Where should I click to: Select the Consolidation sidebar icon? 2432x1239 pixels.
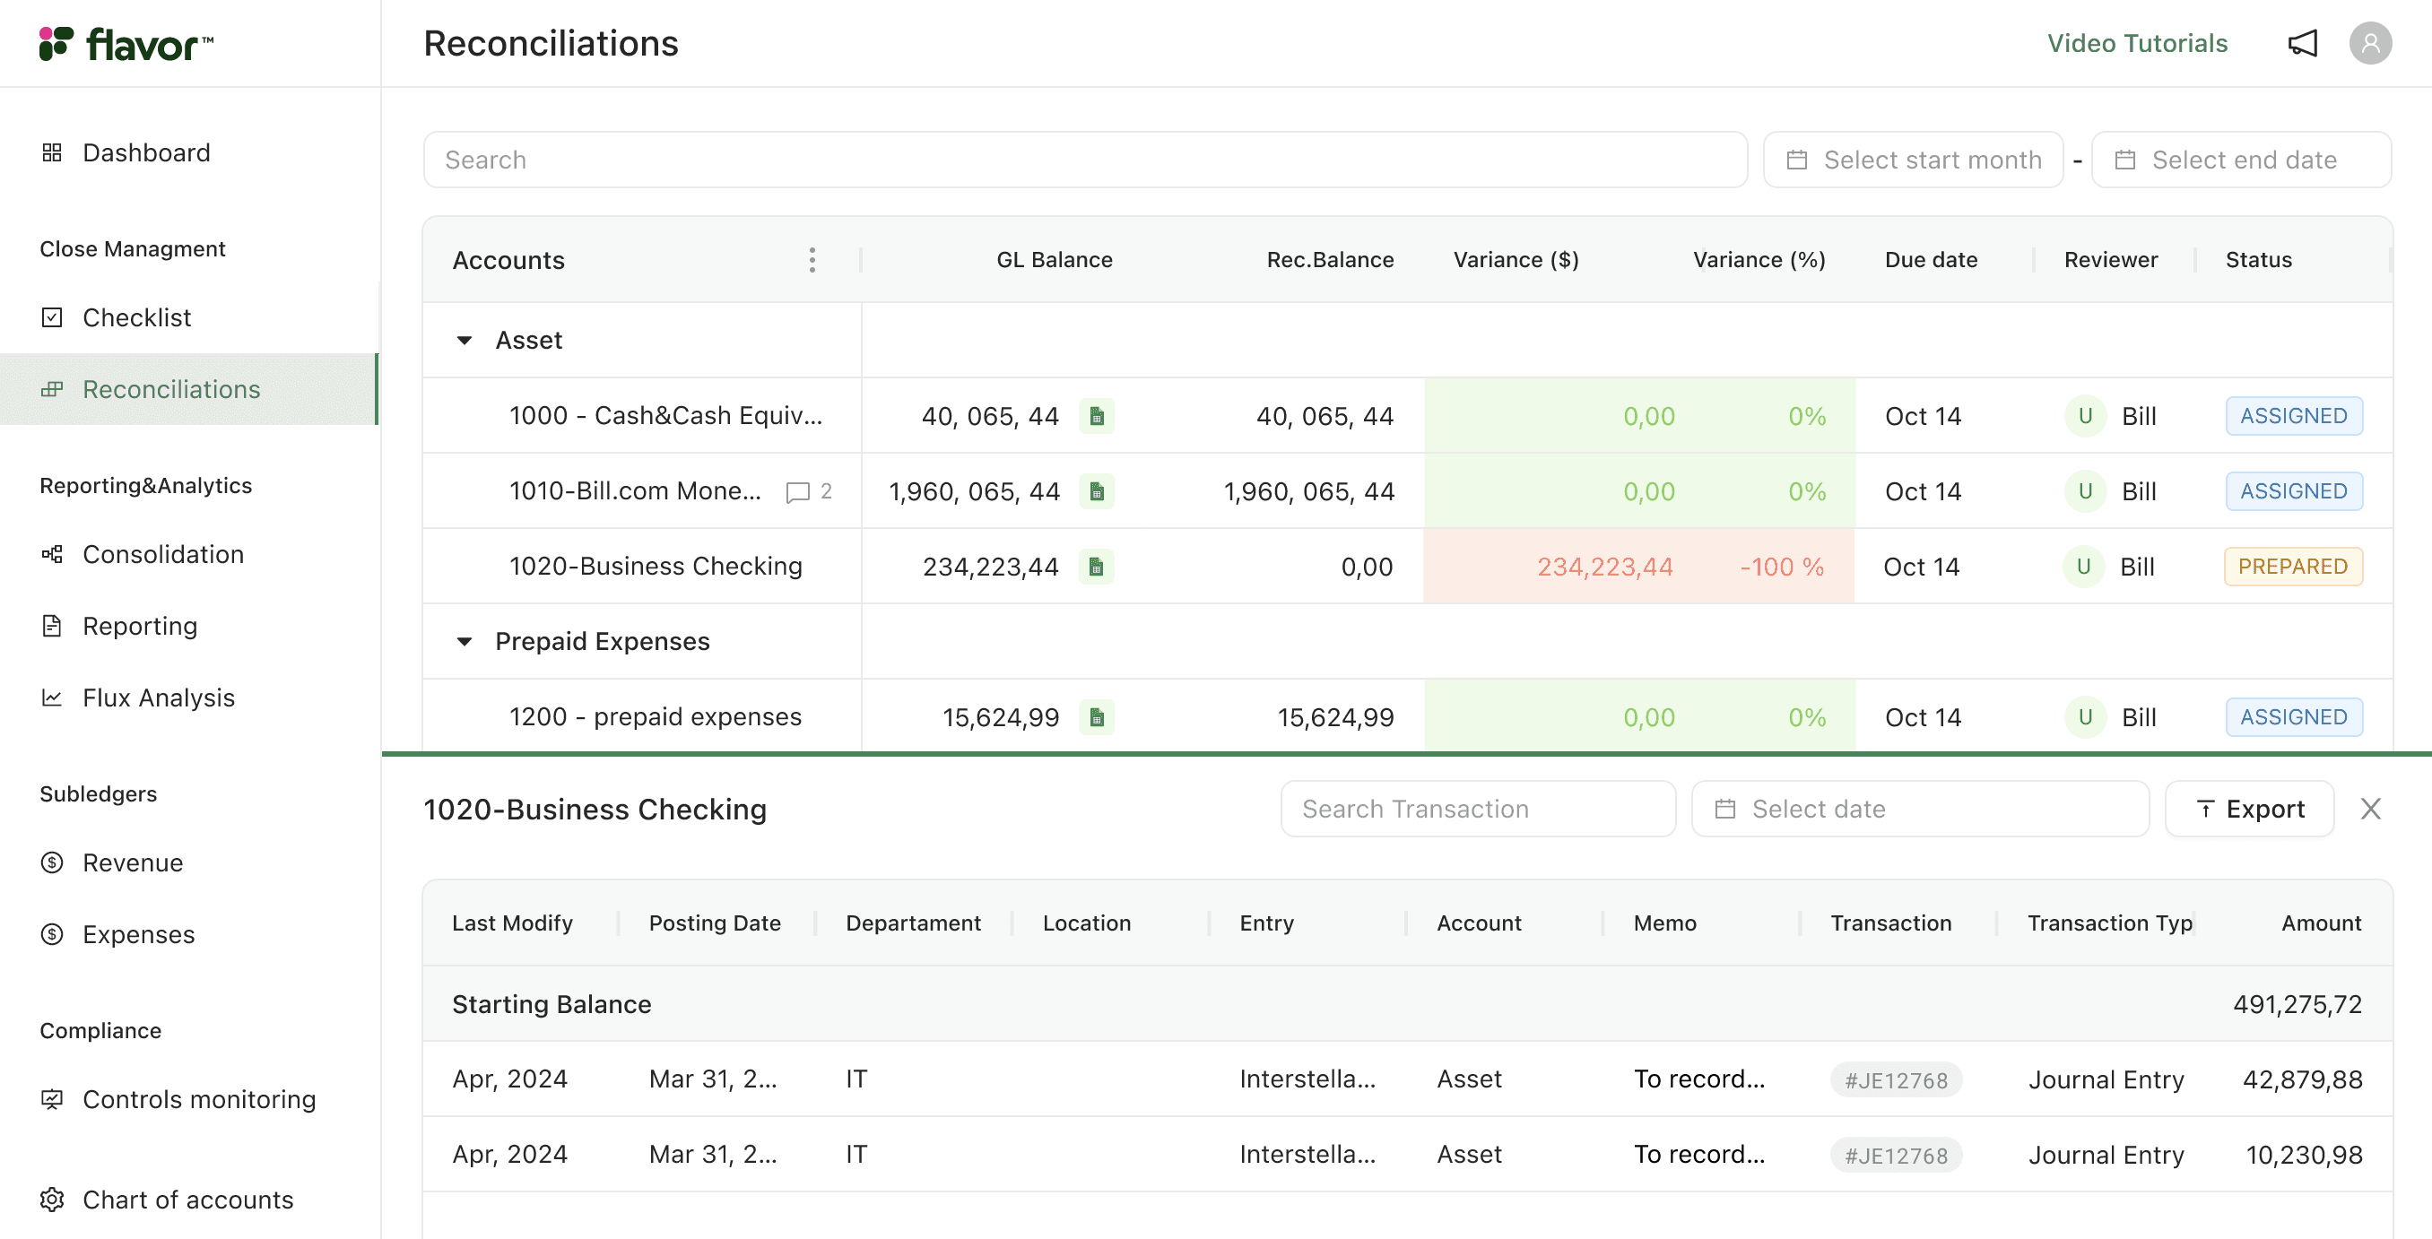(x=52, y=554)
